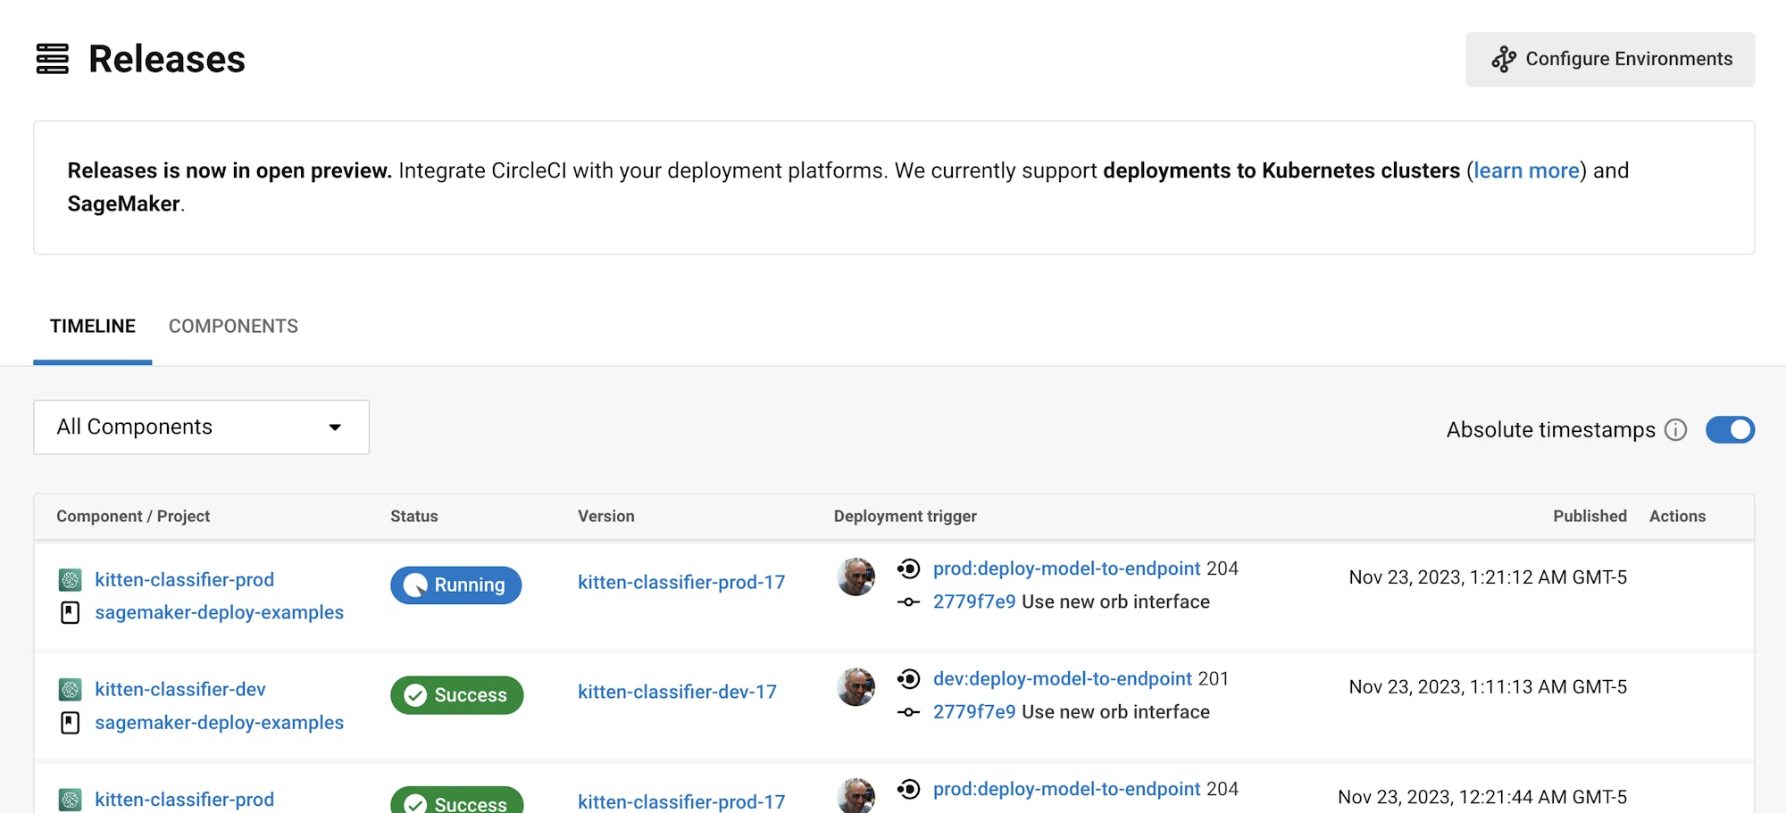Open the All Components dropdown
This screenshot has height=813, width=1786.
[201, 427]
